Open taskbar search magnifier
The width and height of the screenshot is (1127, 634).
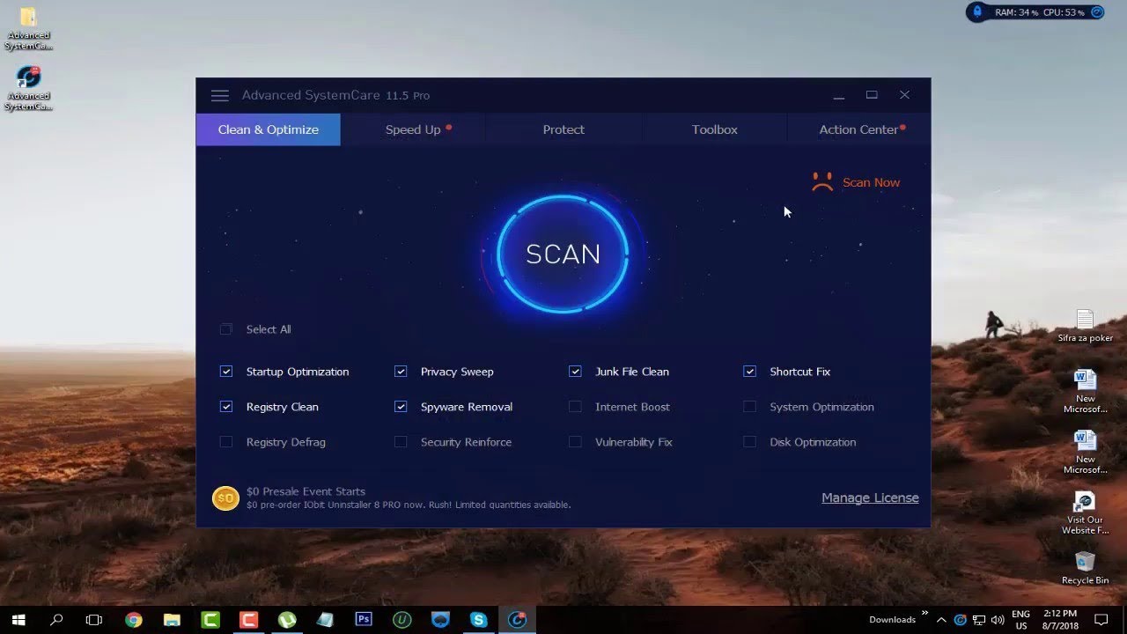pyautogui.click(x=57, y=620)
